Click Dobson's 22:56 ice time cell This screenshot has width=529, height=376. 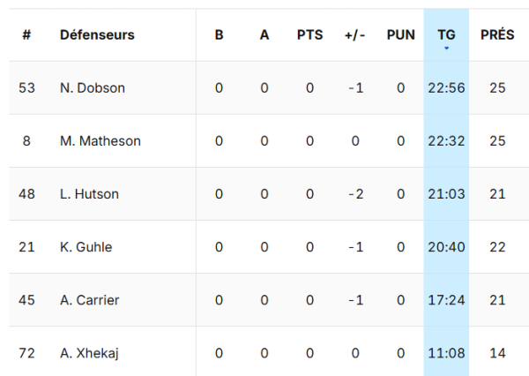coord(446,88)
